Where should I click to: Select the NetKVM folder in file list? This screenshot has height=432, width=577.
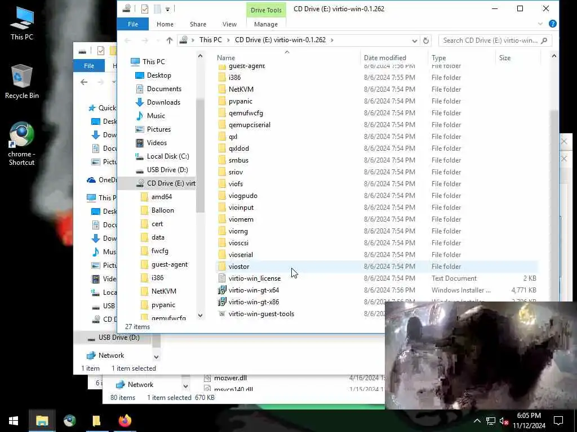click(x=241, y=89)
